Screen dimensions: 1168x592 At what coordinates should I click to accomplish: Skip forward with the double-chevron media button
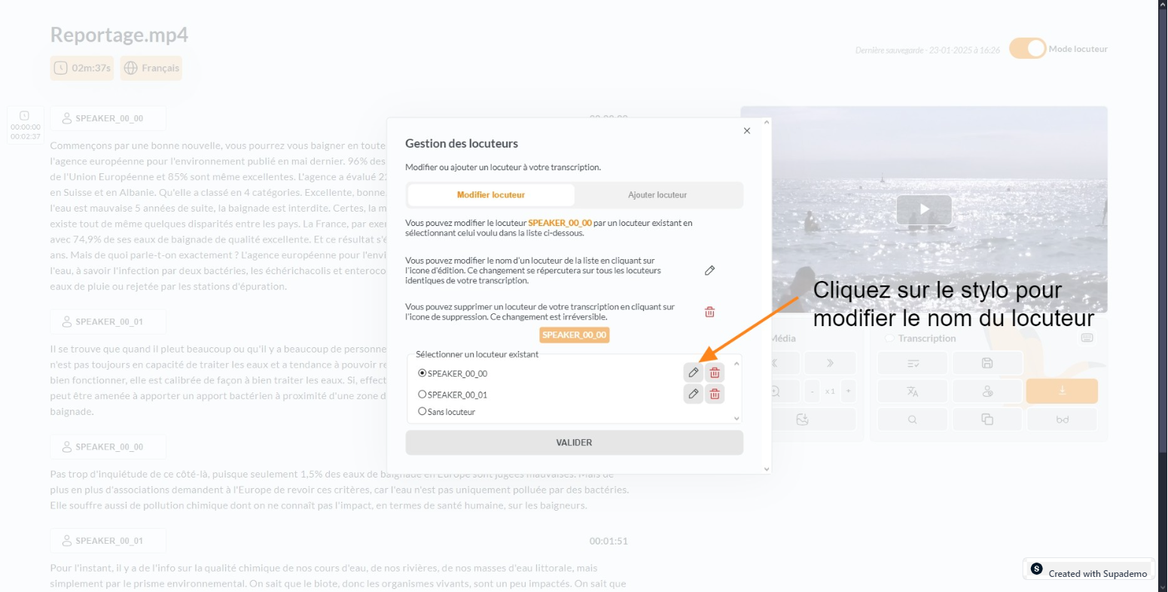(830, 363)
